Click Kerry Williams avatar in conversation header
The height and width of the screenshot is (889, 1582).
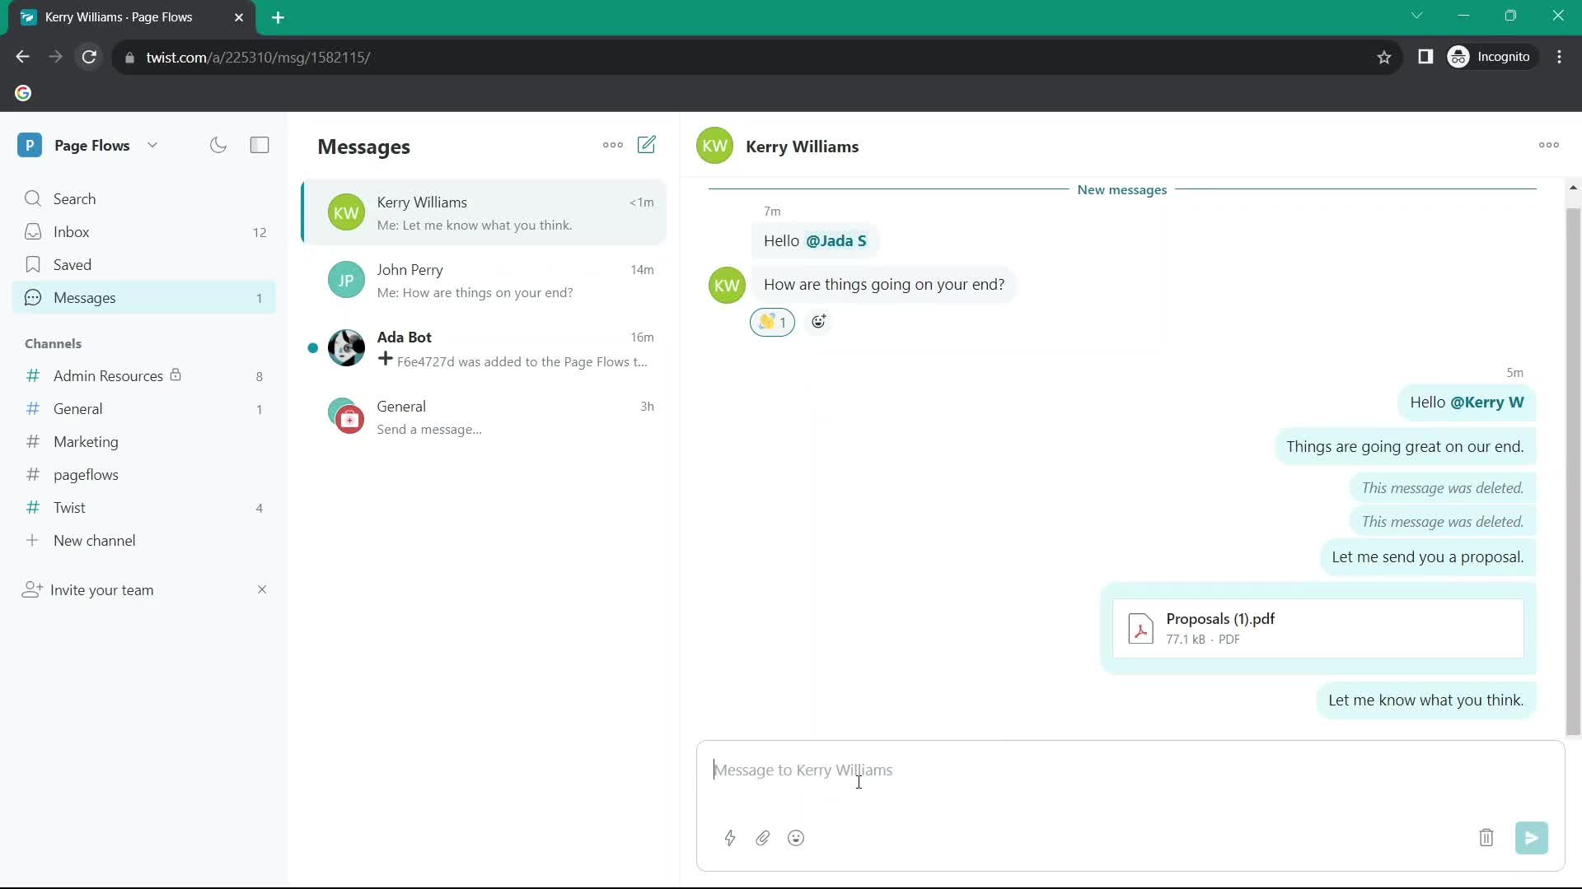click(714, 146)
